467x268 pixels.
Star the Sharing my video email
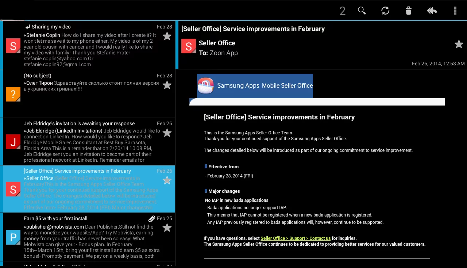[x=167, y=36]
